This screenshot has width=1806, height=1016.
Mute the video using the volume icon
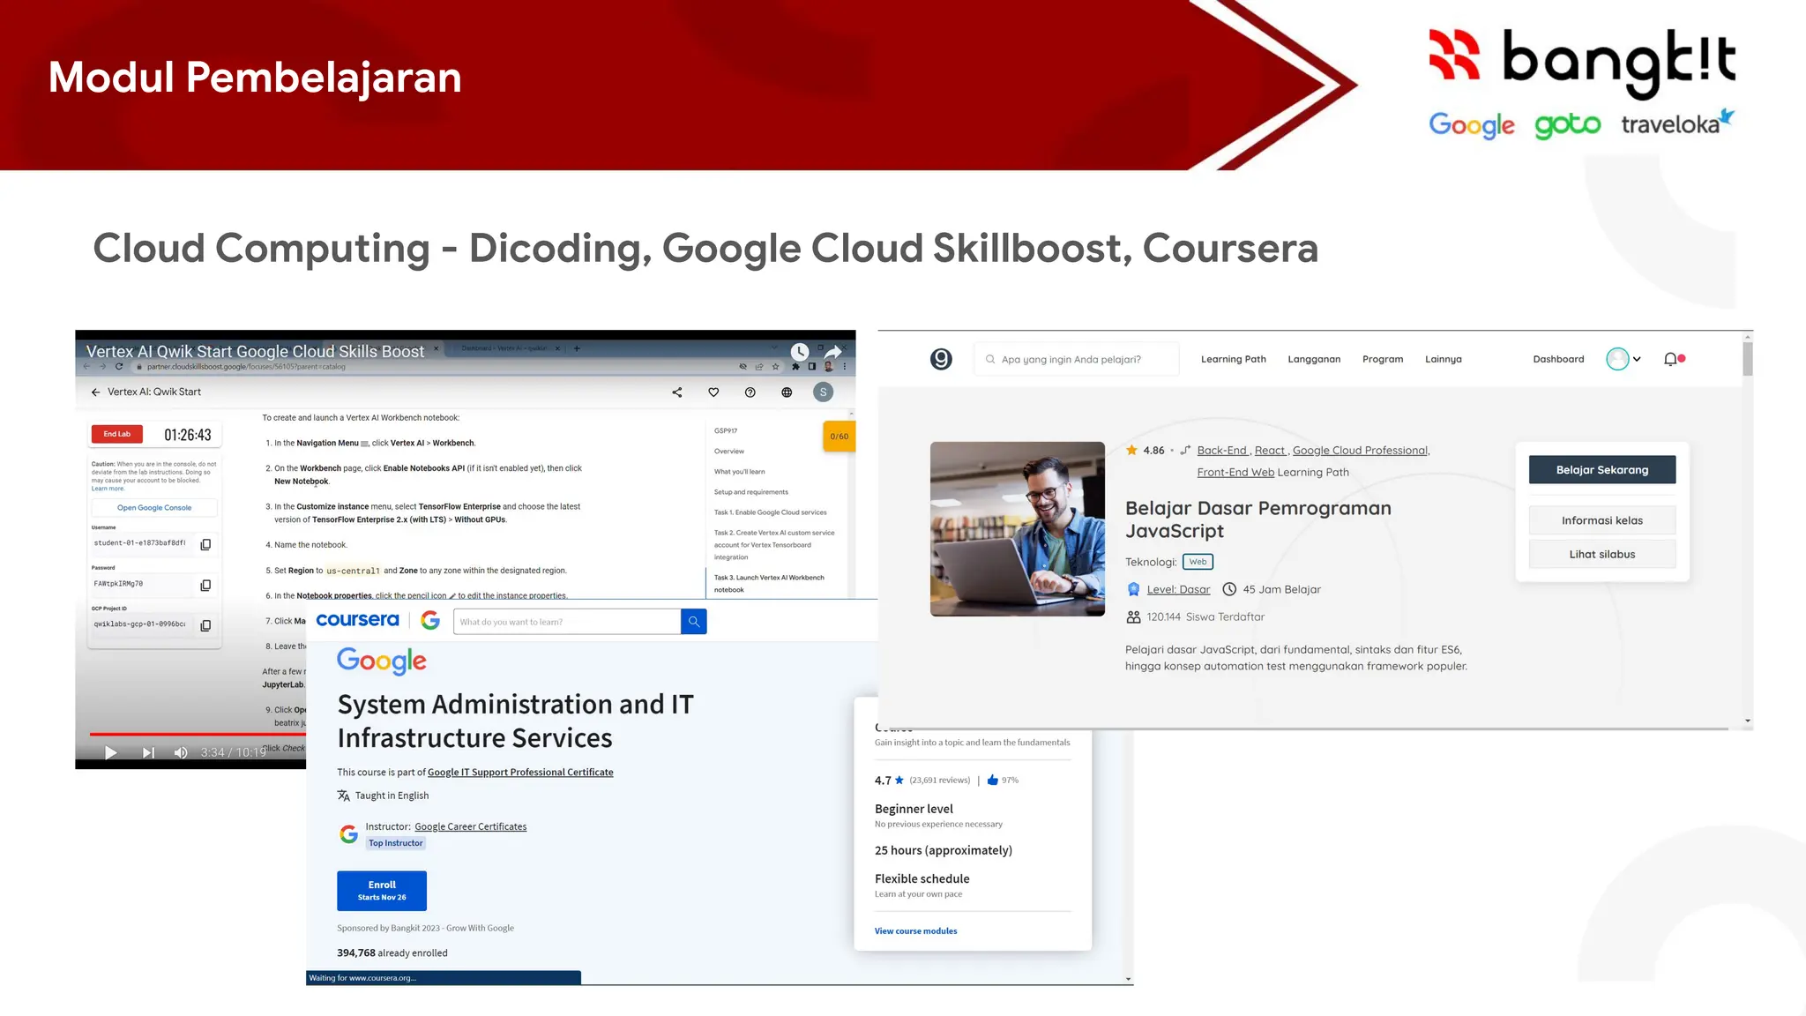coord(181,752)
